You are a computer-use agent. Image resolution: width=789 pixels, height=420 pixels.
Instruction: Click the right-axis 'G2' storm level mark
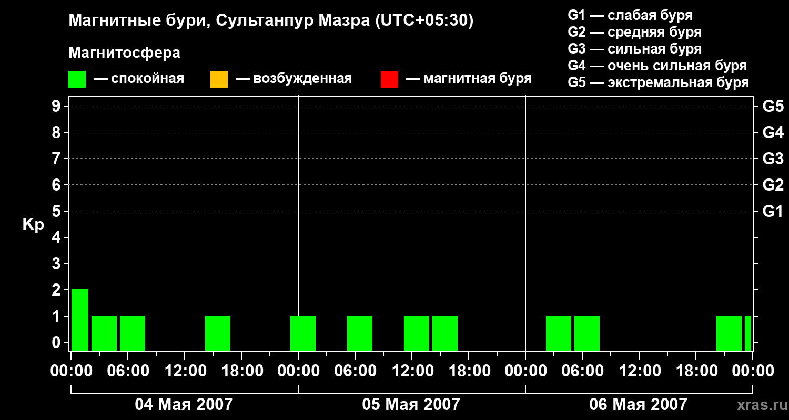tap(773, 185)
